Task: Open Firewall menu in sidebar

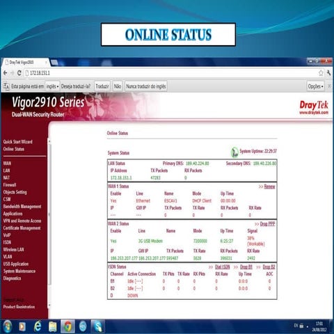Action: pyautogui.click(x=10, y=185)
